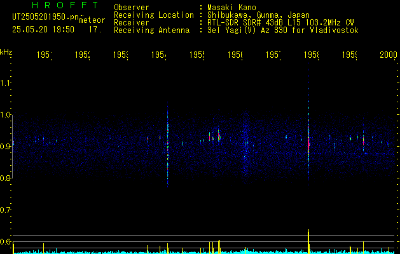Click the kHz axis unit label
The height and width of the screenshot is (254, 400).
(6, 52)
